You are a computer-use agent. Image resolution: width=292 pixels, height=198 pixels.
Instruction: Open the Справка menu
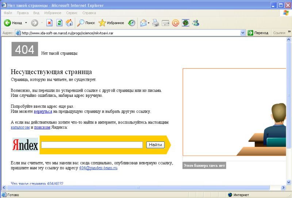pyautogui.click(x=89, y=13)
